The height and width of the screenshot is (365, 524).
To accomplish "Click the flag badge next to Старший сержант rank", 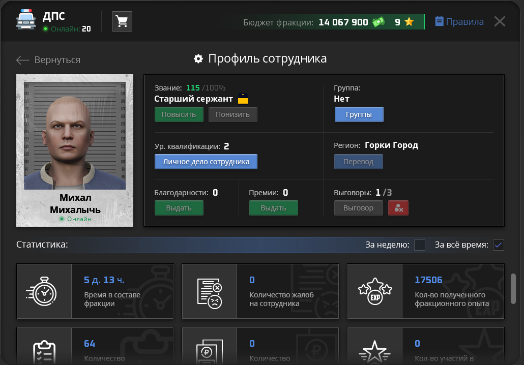I will tap(243, 99).
